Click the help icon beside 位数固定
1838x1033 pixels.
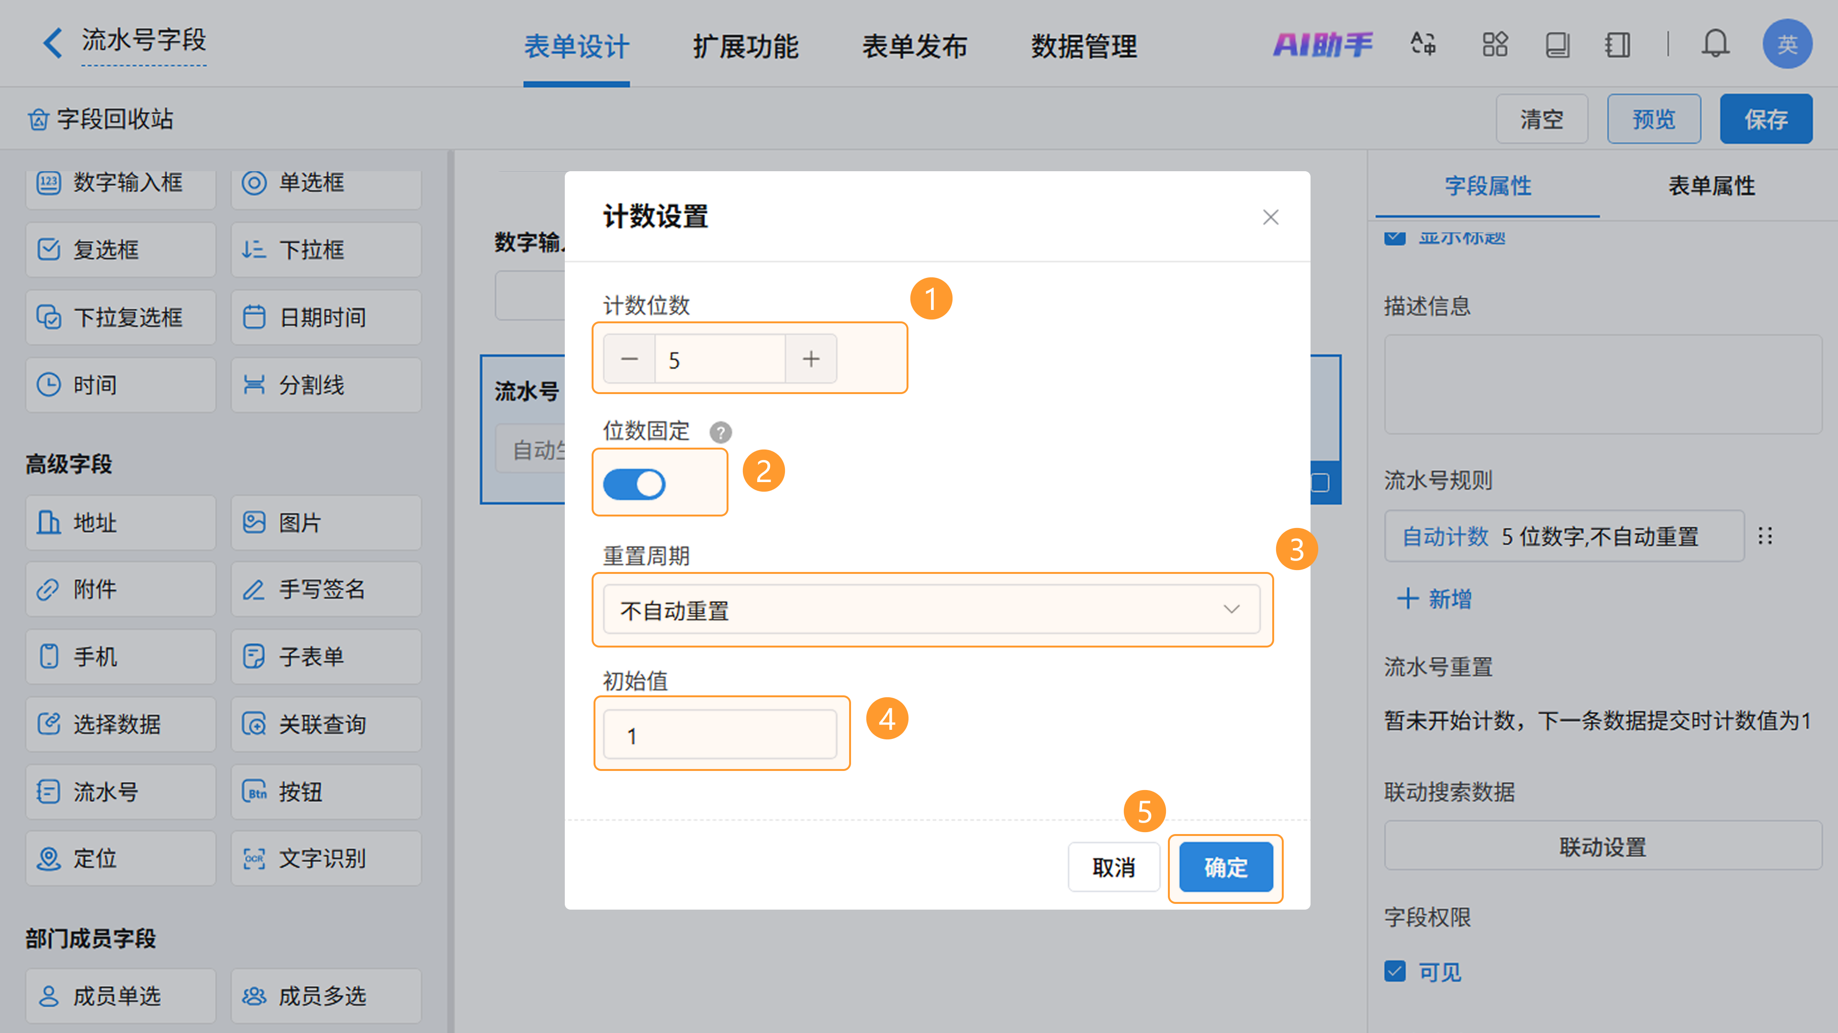tap(720, 432)
